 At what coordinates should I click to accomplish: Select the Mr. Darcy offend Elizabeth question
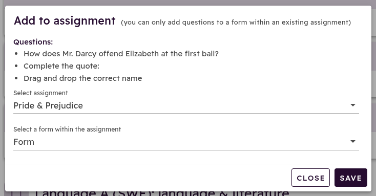pyautogui.click(x=121, y=54)
